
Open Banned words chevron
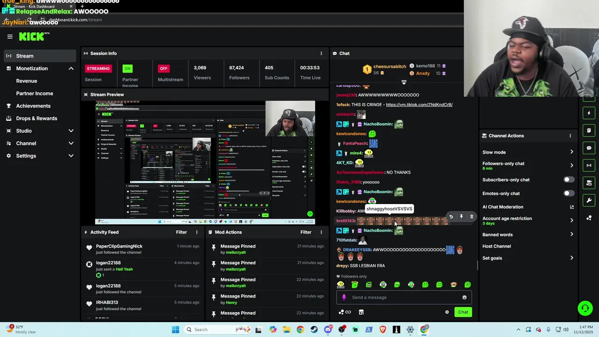click(571, 234)
